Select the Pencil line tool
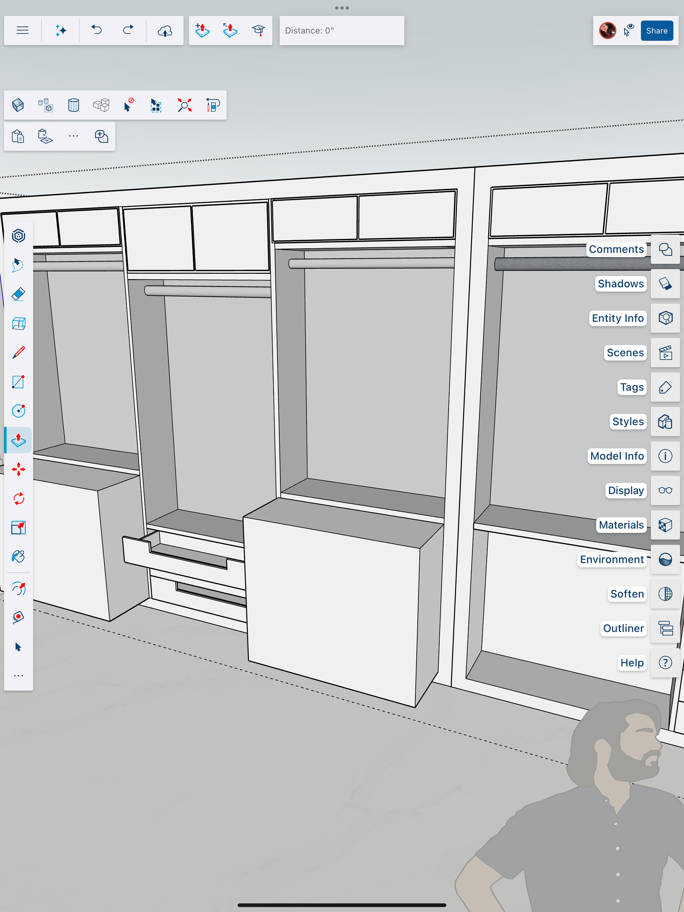The height and width of the screenshot is (912, 684). pyautogui.click(x=18, y=353)
